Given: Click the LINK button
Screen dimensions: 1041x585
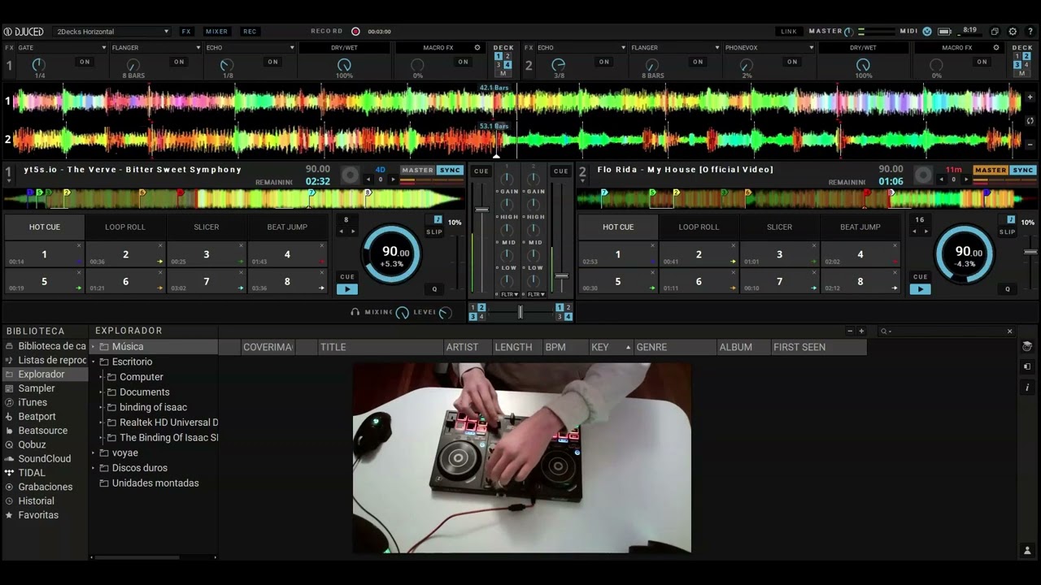Looking at the screenshot, I should click(x=789, y=32).
